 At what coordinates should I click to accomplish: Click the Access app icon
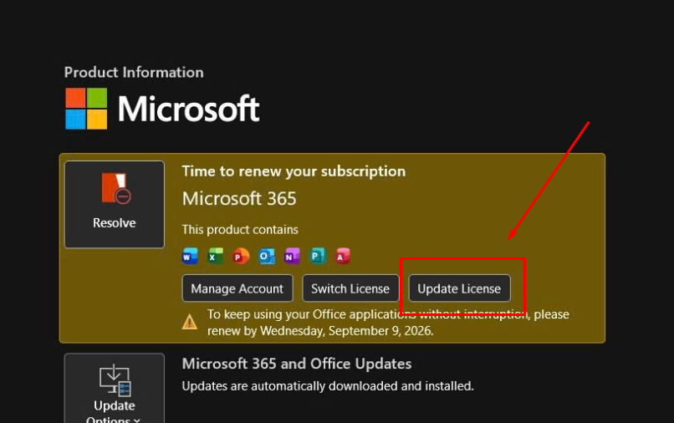pos(343,256)
